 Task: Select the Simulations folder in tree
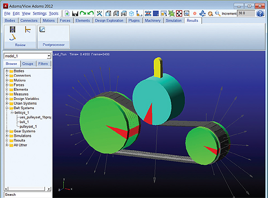click(x=23, y=136)
